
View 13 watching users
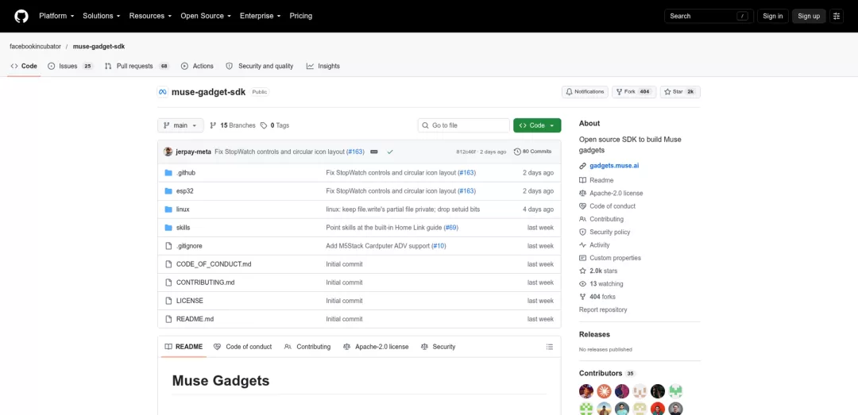click(601, 284)
